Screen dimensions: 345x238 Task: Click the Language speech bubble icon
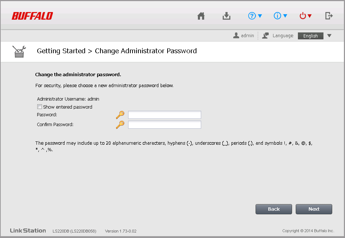pos(265,36)
